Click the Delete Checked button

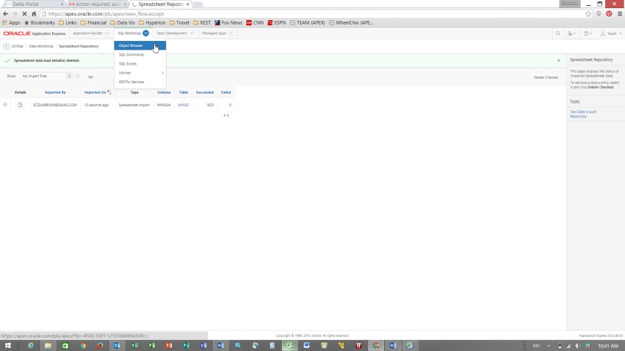pos(545,77)
